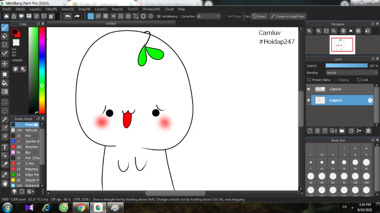Select the Eraser tool
This screenshot has height=213, width=380.
(5, 36)
